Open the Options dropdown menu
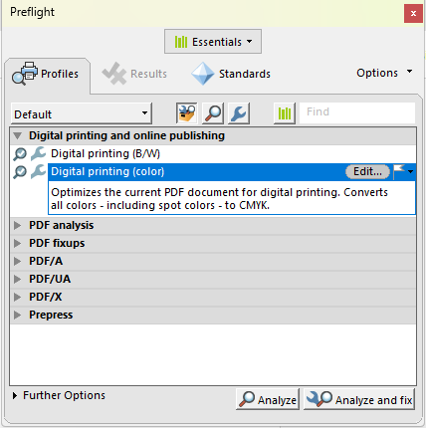 pyautogui.click(x=384, y=73)
